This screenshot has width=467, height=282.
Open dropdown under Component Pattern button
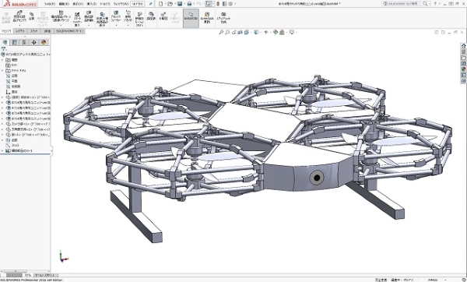point(61,26)
